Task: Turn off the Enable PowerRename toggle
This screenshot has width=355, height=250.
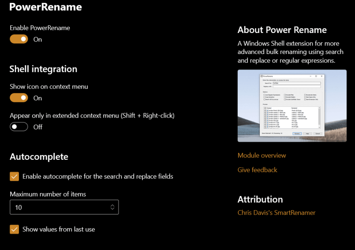Action: tap(19, 39)
